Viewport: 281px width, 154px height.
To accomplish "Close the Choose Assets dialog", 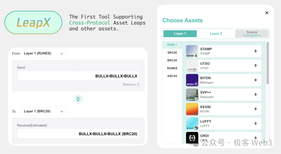I will (x=267, y=13).
